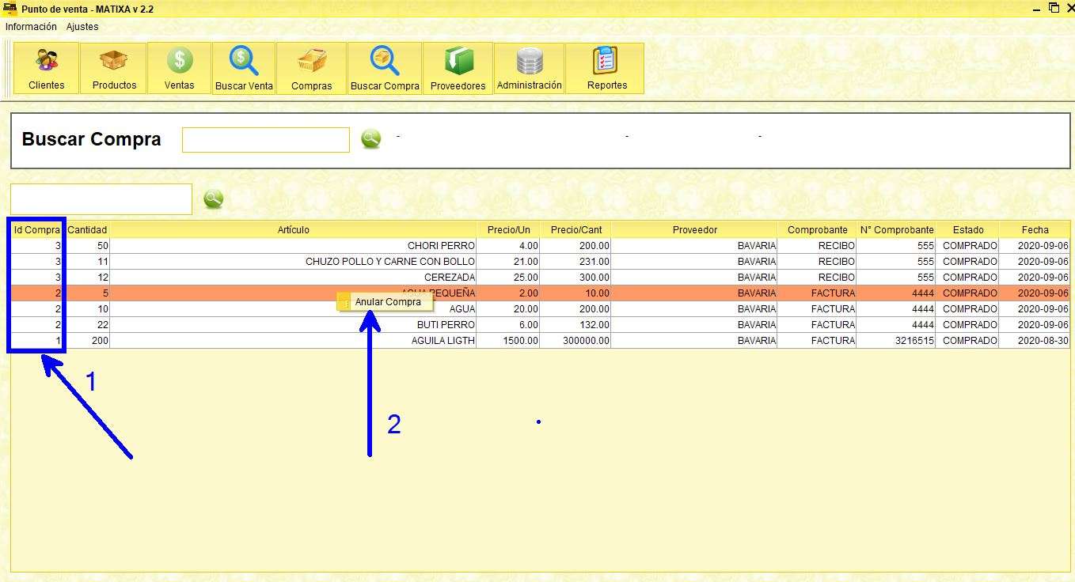Open the Administración module
Viewport: 1075px width, 582px height.
[529, 67]
